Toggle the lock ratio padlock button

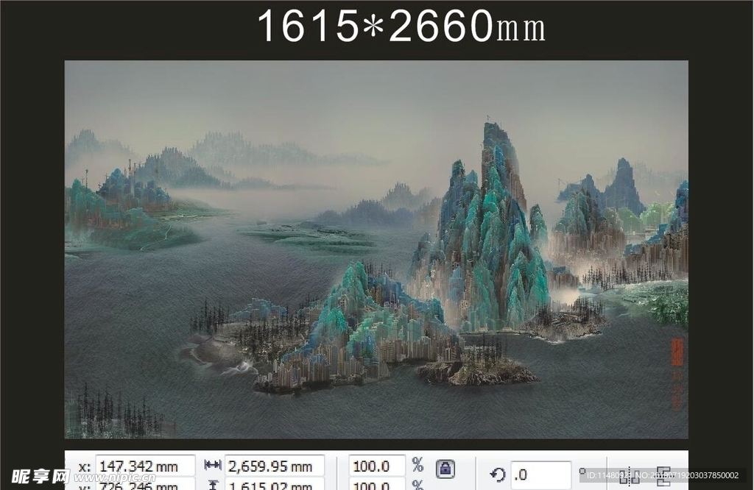tap(445, 469)
